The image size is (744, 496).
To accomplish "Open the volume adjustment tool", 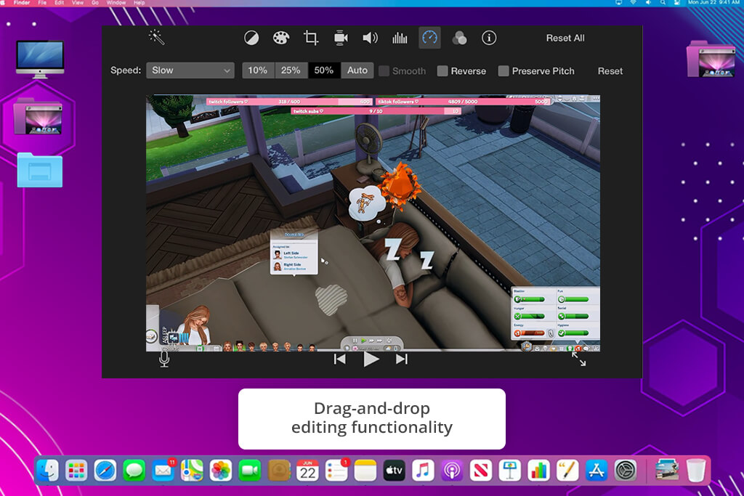I will (x=370, y=38).
